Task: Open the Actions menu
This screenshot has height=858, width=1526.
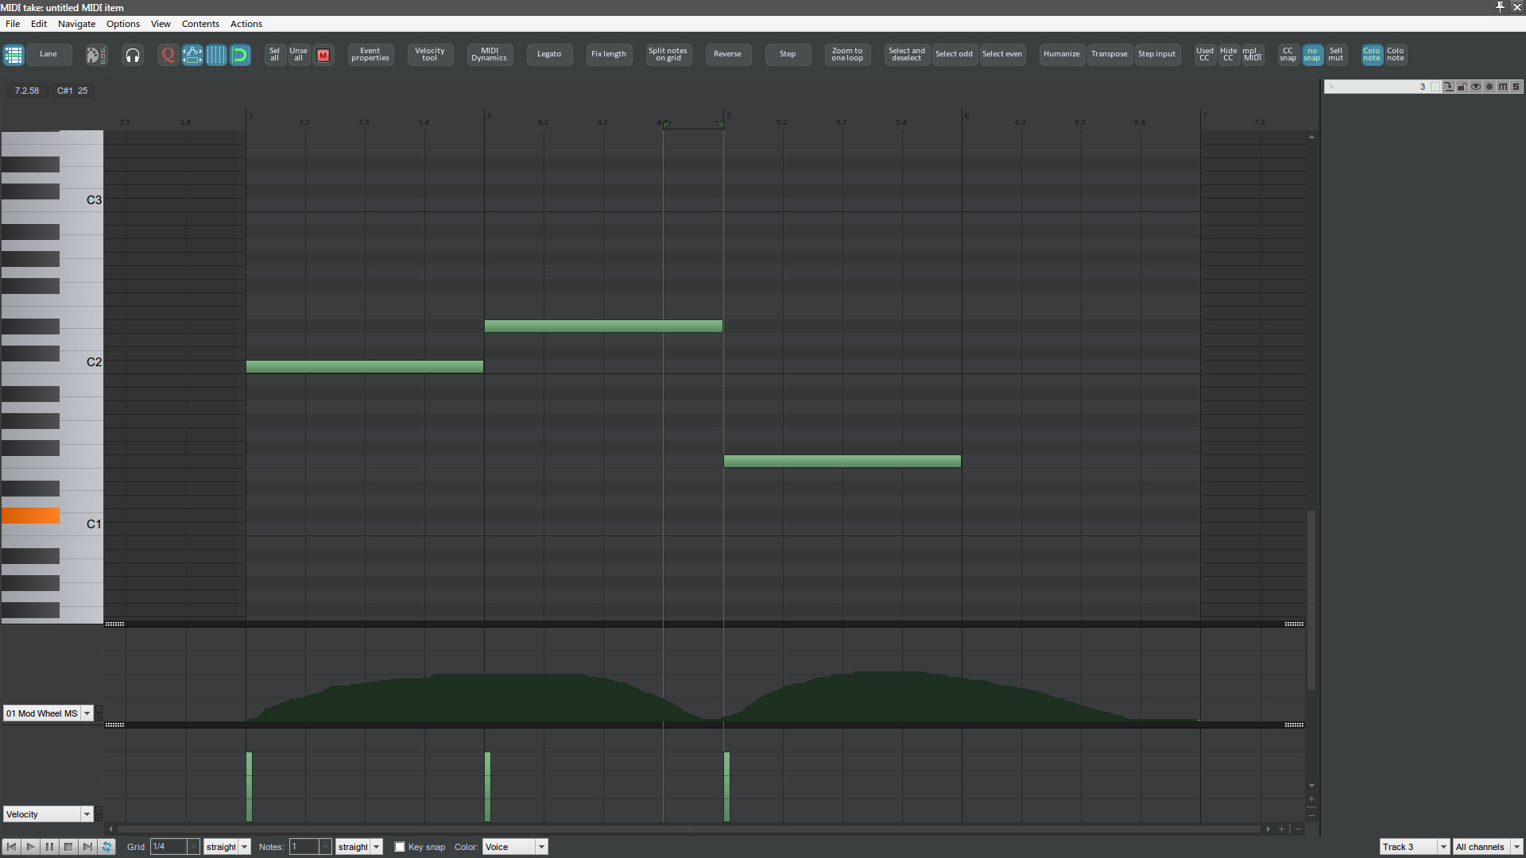Action: 246,24
